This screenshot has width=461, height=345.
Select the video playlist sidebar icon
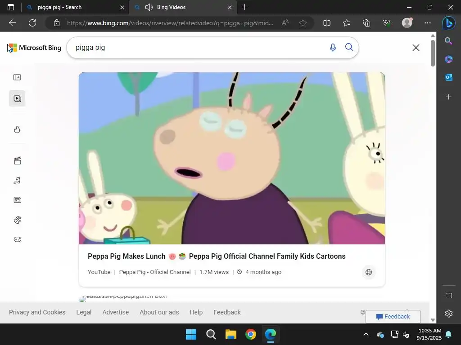[x=18, y=98]
